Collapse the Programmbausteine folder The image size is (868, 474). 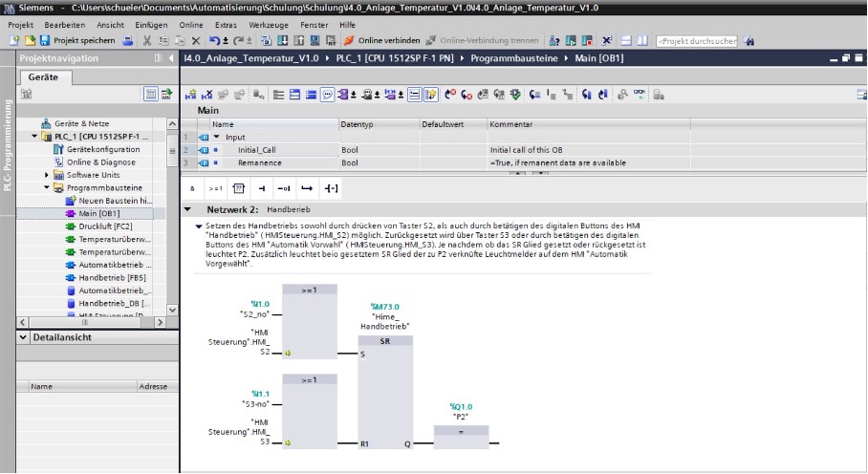click(x=47, y=188)
